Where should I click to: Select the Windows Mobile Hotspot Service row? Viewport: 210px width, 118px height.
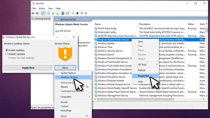pyautogui.click(x=149, y=84)
